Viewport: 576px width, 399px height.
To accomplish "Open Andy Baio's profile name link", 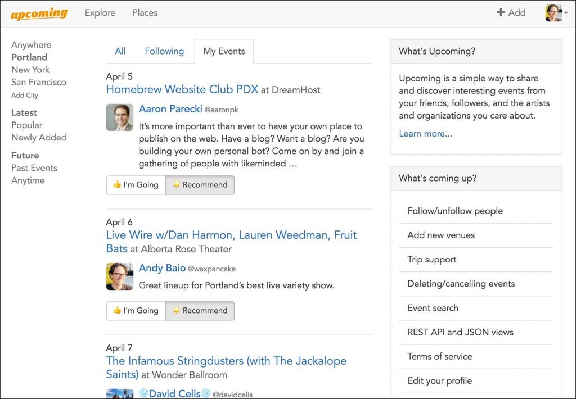I will coord(162,268).
